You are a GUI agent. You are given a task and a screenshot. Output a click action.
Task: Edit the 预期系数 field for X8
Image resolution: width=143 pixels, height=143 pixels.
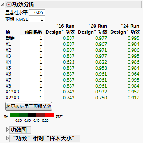[x=32, y=86]
